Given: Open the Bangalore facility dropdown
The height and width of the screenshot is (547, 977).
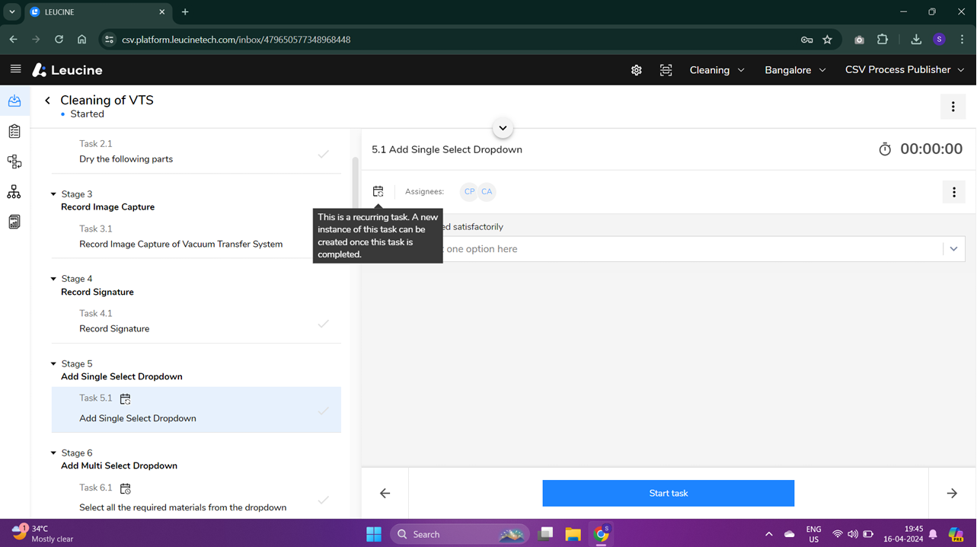Looking at the screenshot, I should pos(795,70).
